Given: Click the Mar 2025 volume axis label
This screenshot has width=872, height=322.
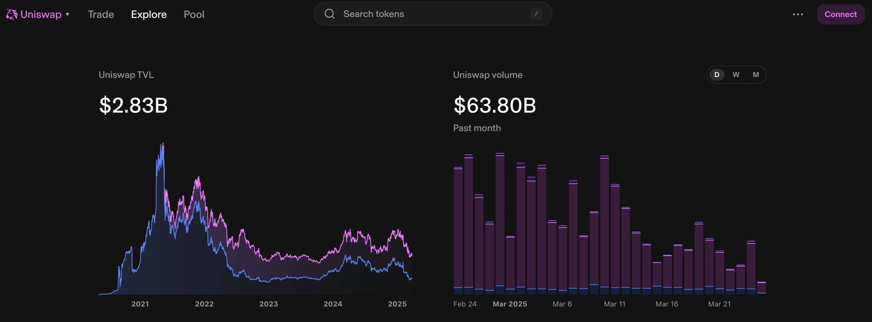Looking at the screenshot, I should (x=510, y=304).
